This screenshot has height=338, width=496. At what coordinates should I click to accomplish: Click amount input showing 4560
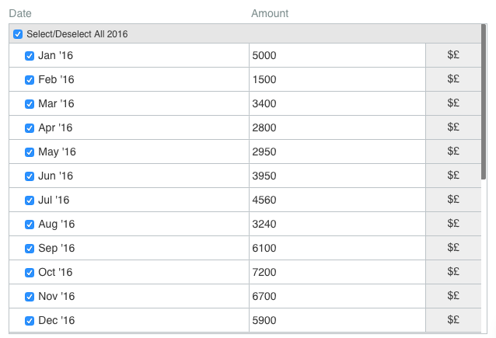(x=337, y=200)
